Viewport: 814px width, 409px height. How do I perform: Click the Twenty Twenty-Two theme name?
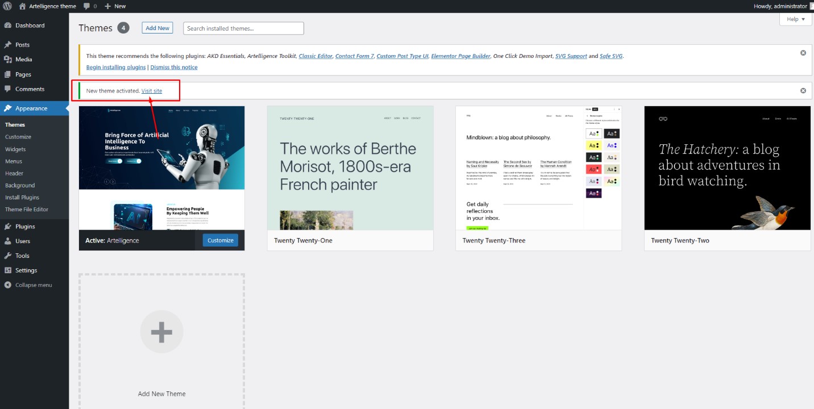680,240
